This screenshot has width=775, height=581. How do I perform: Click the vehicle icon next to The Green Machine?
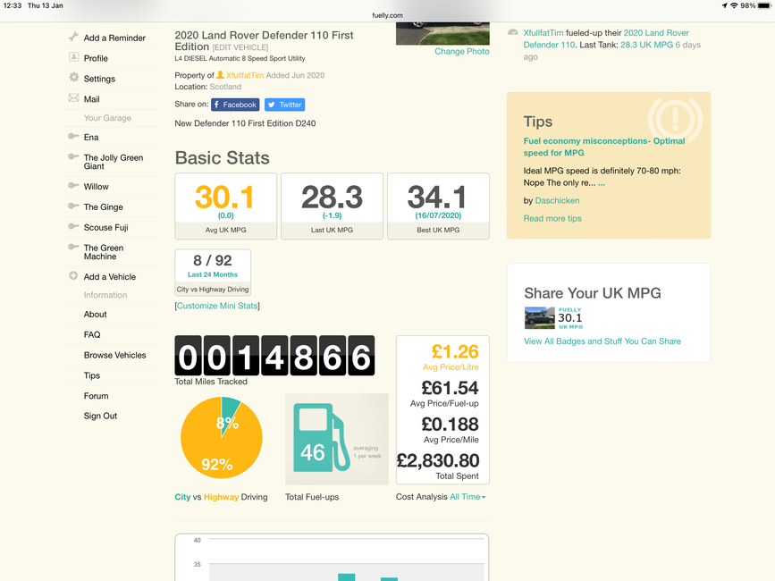point(73,247)
